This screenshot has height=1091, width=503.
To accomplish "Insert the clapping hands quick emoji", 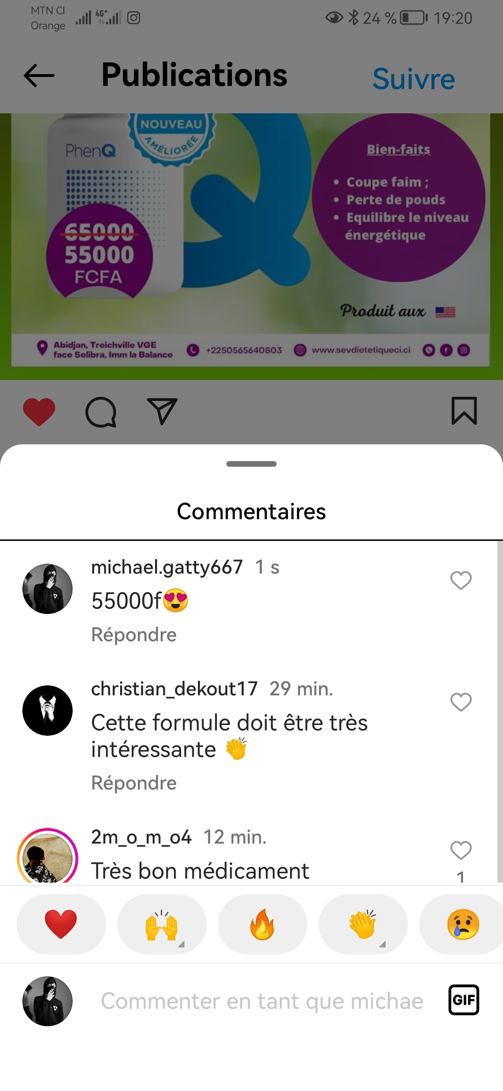I will pyautogui.click(x=363, y=924).
